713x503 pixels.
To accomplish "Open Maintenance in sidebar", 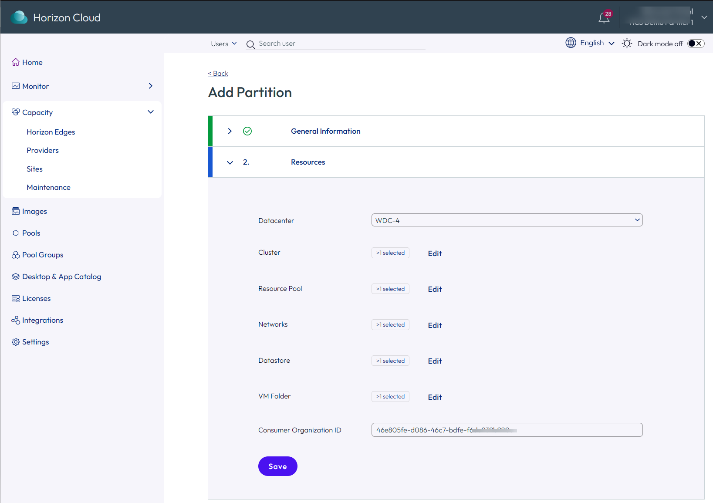I will point(49,187).
